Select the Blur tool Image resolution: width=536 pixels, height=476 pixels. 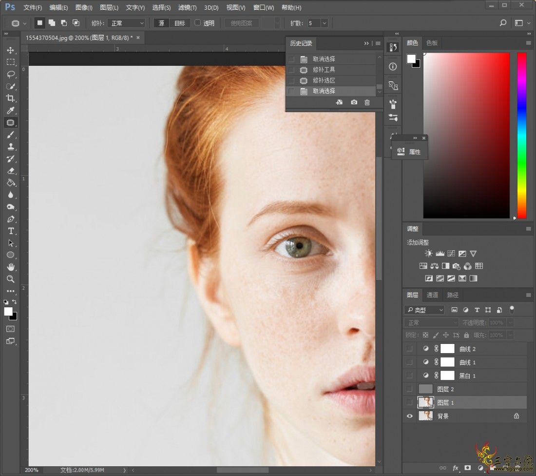coord(11,195)
